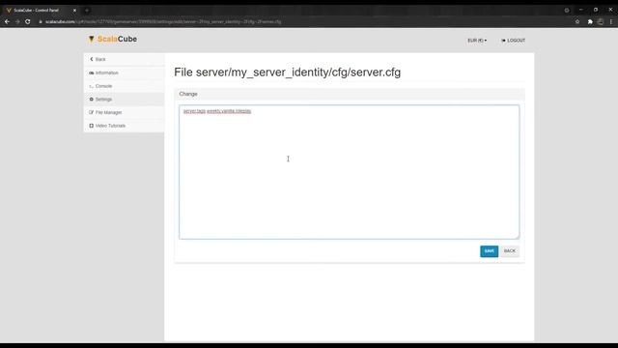Bookmark this page with the star icon

577,21
